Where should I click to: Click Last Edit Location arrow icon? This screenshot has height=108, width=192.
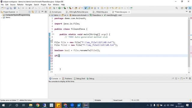[x=113, y=8]
